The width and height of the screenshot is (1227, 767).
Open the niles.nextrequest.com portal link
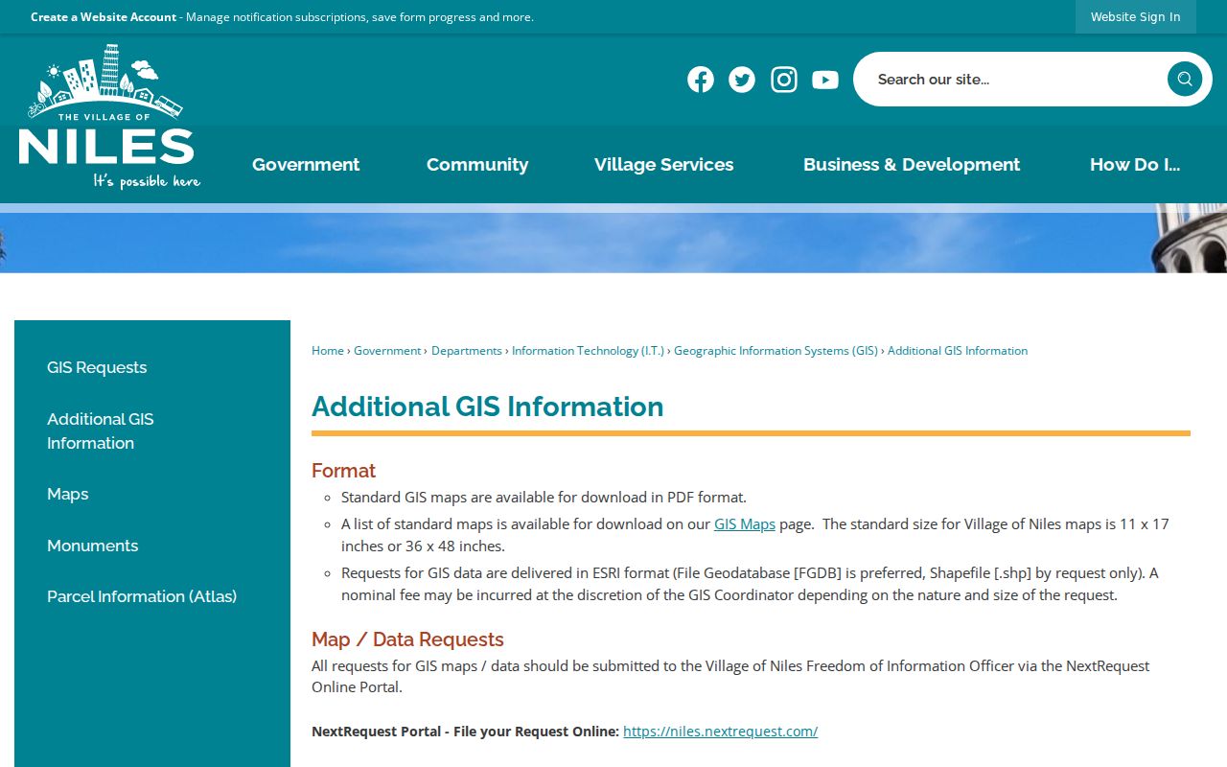(x=720, y=732)
